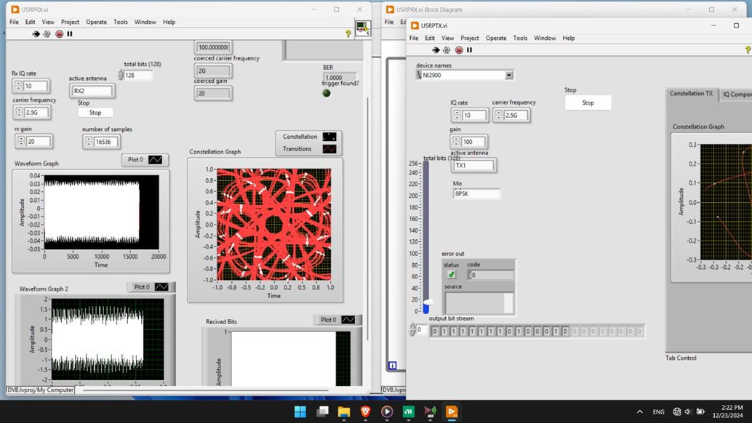The width and height of the screenshot is (752, 423).
Task: Toggle first bit of output bit stream
Action: point(435,331)
